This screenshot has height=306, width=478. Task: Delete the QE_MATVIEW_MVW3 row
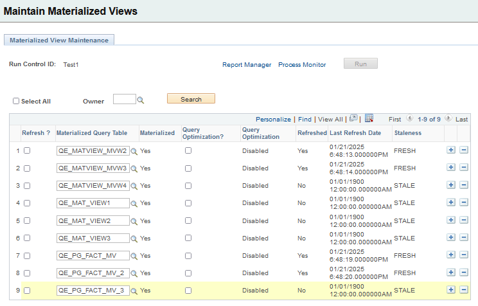(x=464, y=167)
